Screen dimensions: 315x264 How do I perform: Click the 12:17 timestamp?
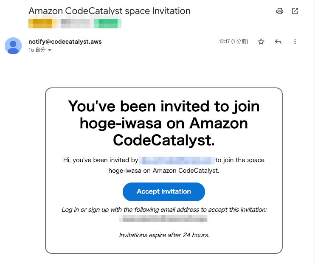tap(233, 42)
